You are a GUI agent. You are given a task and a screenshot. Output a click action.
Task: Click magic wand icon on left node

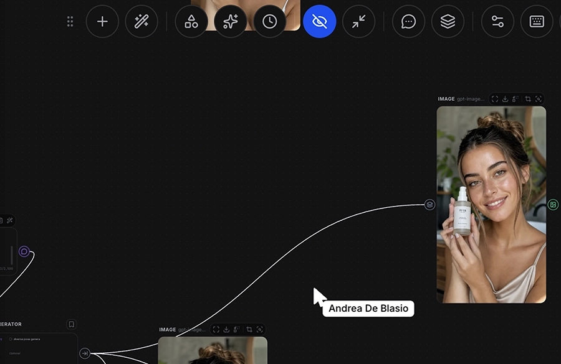point(10,220)
